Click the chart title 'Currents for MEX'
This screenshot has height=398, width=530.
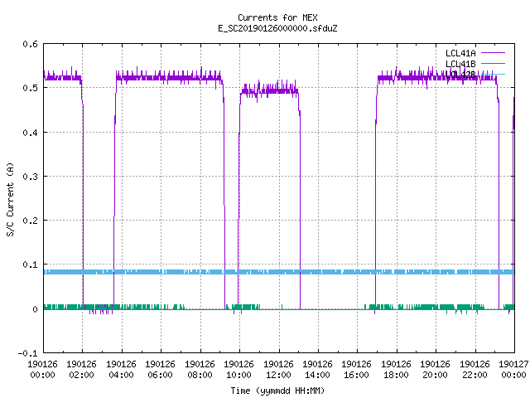click(x=277, y=17)
